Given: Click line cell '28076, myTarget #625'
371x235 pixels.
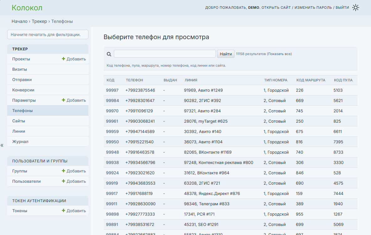Looking at the screenshot, I should (x=206, y=121).
